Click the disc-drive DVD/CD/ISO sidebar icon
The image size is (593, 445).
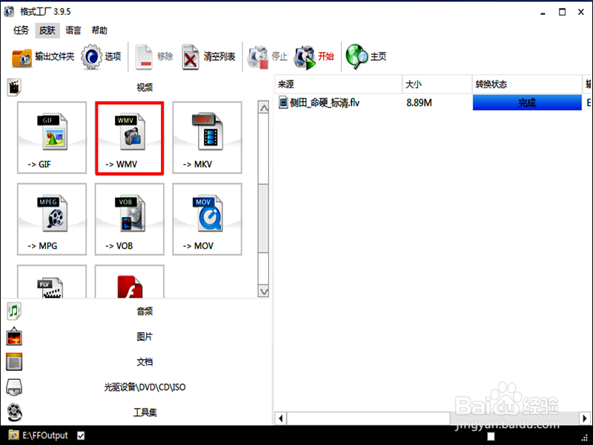(13, 386)
